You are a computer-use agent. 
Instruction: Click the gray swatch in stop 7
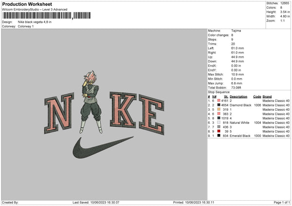pyautogui.click(x=219, y=127)
